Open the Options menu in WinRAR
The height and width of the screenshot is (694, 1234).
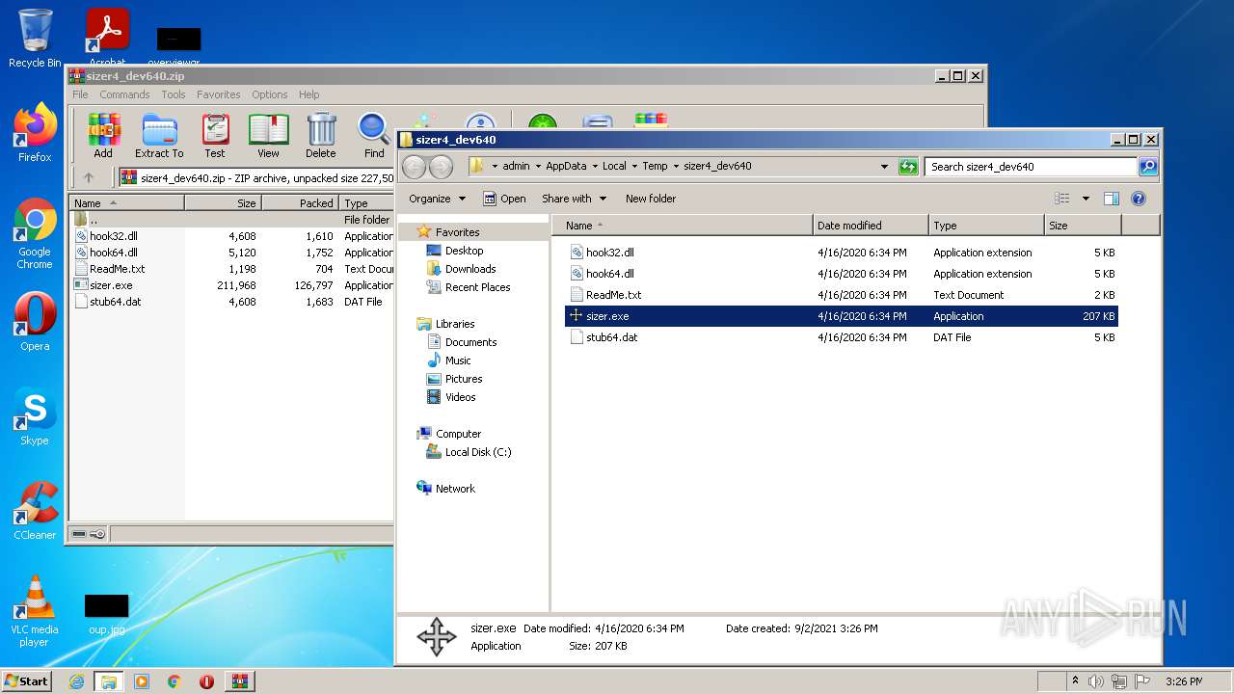click(x=270, y=94)
